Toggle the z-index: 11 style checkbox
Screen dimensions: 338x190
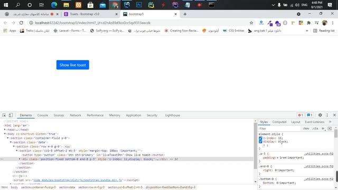(260, 138)
